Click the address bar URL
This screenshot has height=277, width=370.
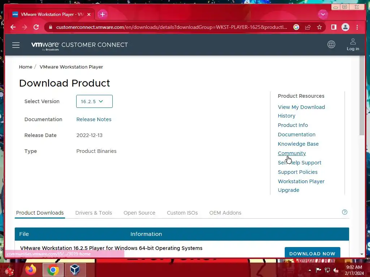click(172, 27)
